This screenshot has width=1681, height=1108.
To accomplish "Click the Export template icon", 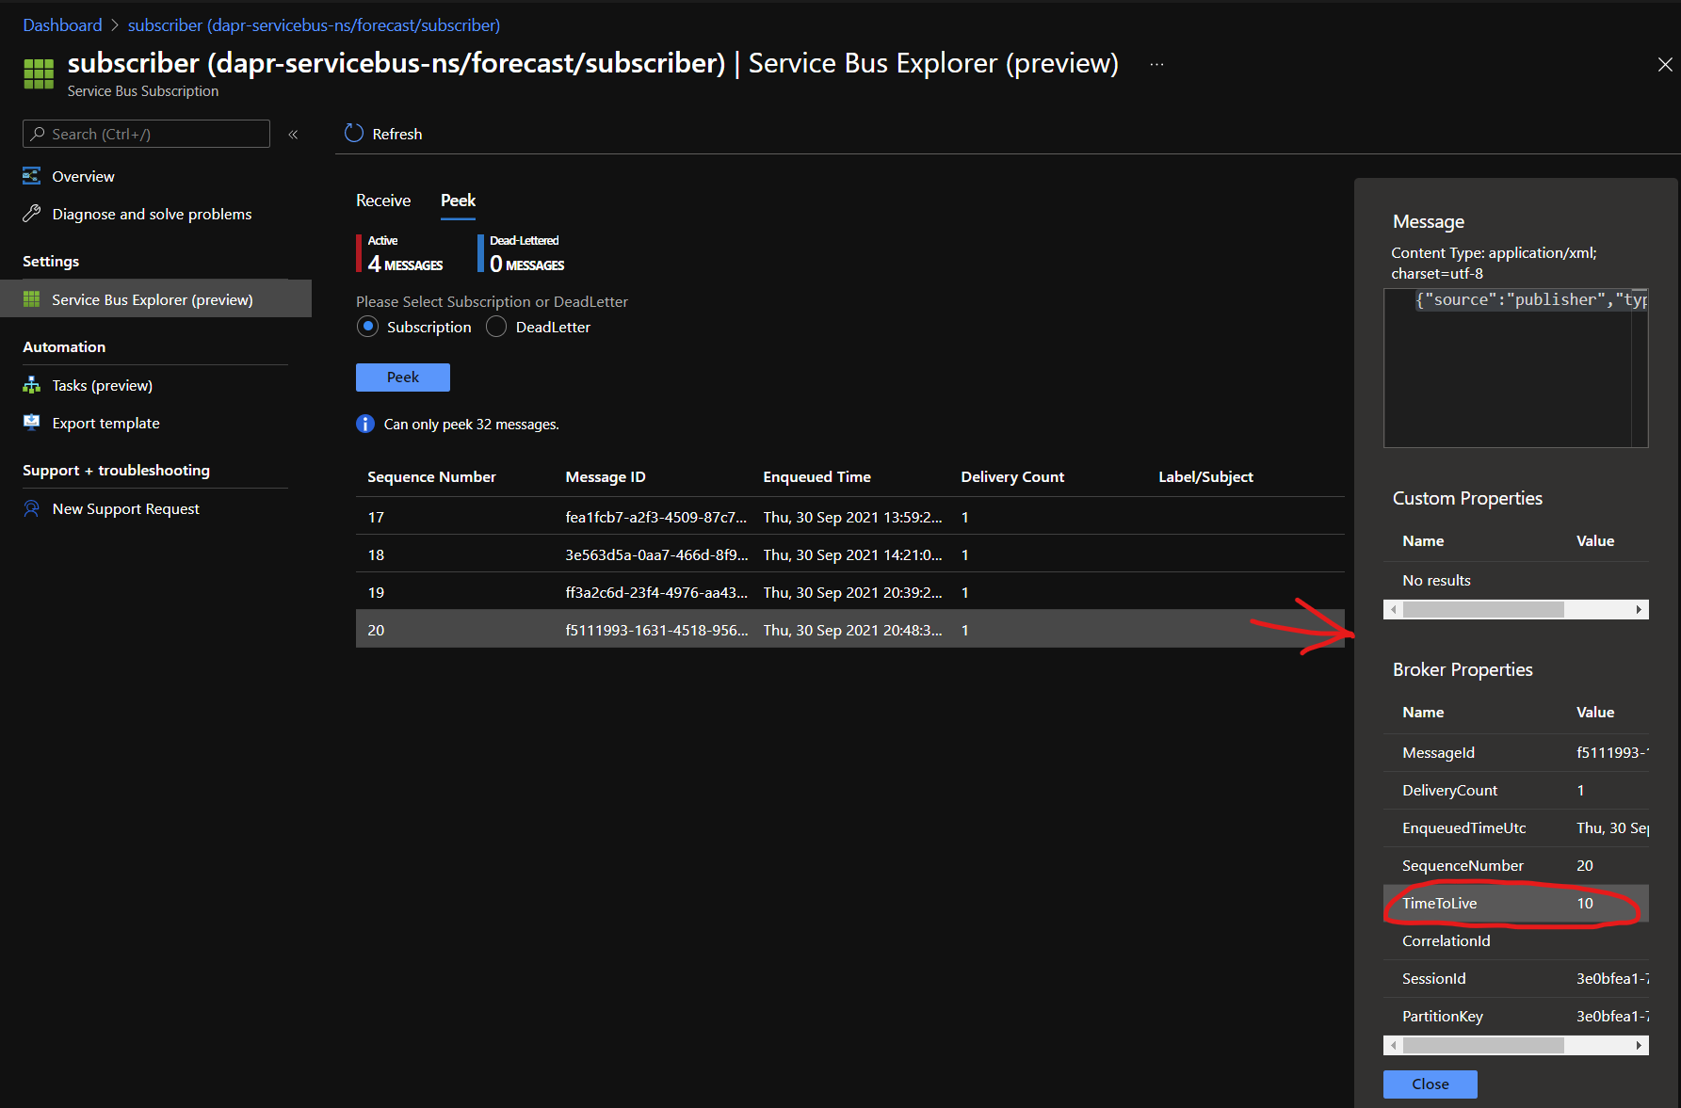I will [32, 423].
